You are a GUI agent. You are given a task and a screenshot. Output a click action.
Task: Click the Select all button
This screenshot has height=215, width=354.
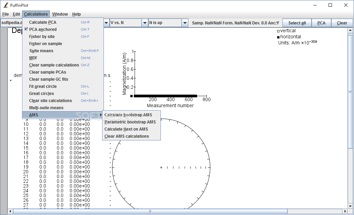point(297,23)
